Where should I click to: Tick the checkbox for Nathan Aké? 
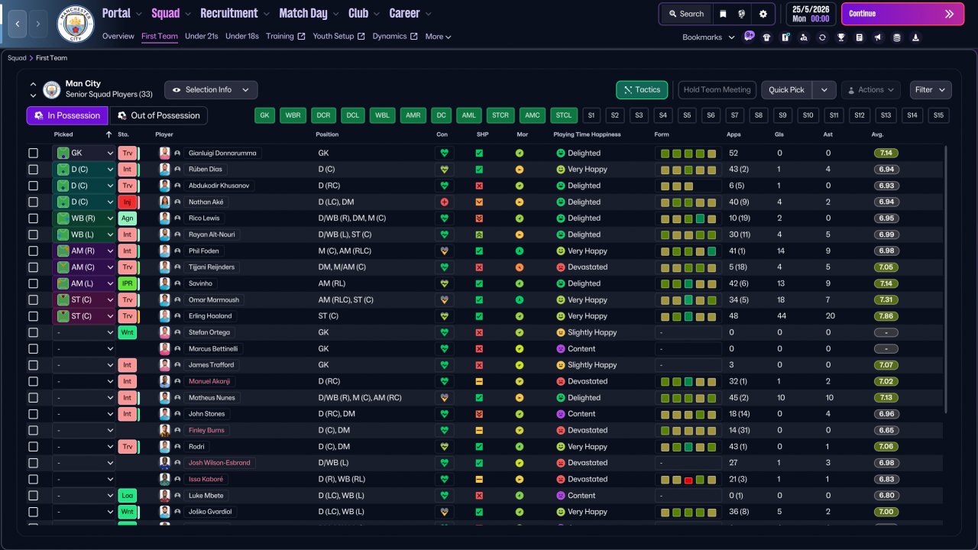coord(33,202)
